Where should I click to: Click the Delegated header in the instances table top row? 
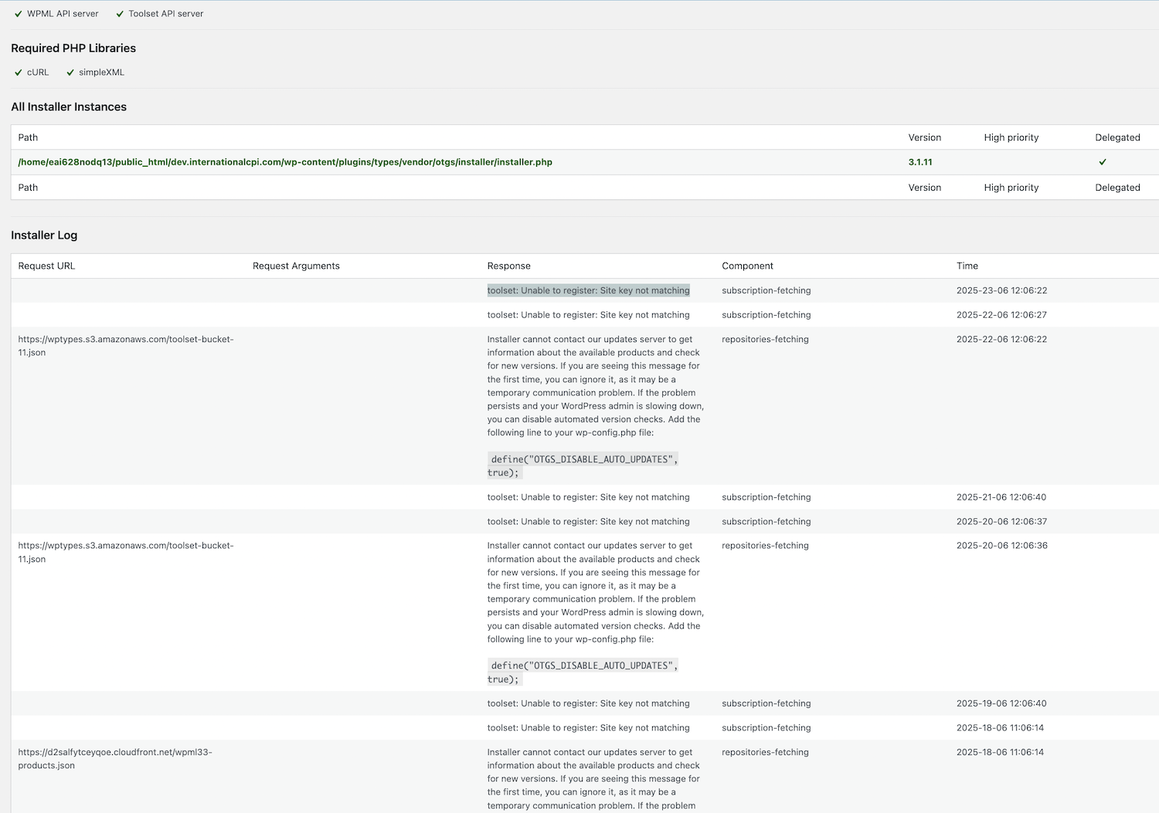click(1117, 137)
